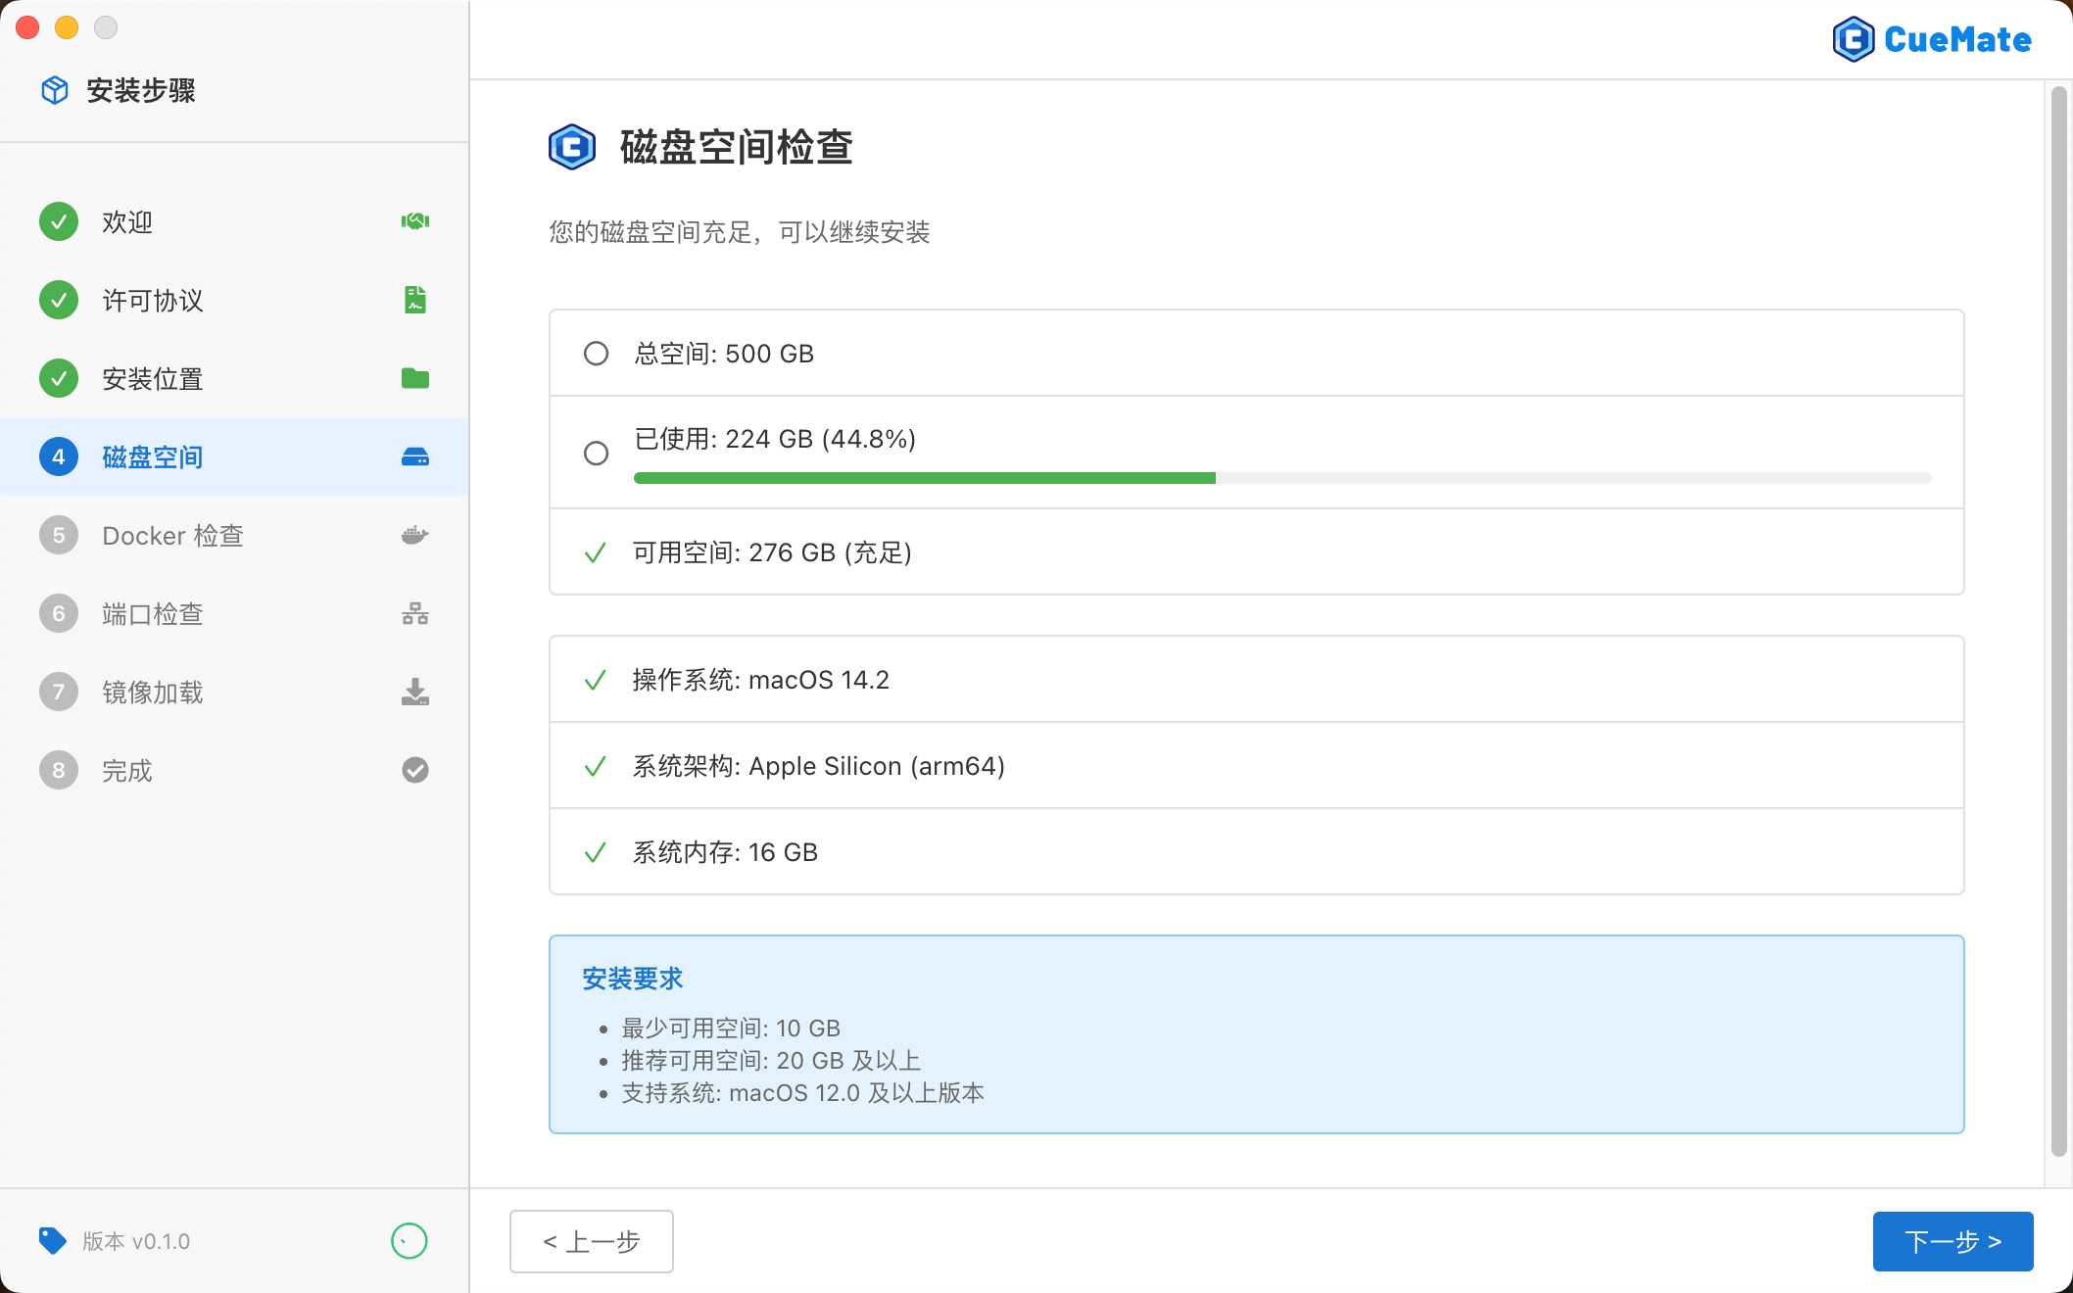Click the folder icon beside 安装位置
Viewport: 2073px width, 1293px height.
[x=415, y=378]
